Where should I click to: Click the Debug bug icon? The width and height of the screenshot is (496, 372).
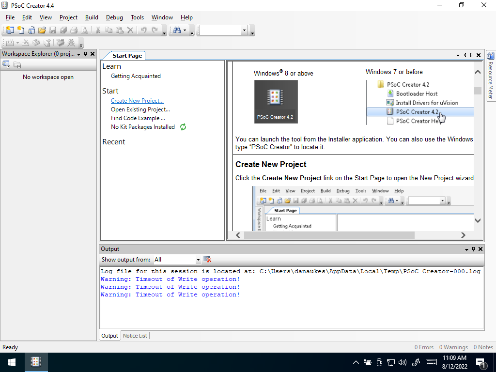pyautogui.click(x=71, y=43)
